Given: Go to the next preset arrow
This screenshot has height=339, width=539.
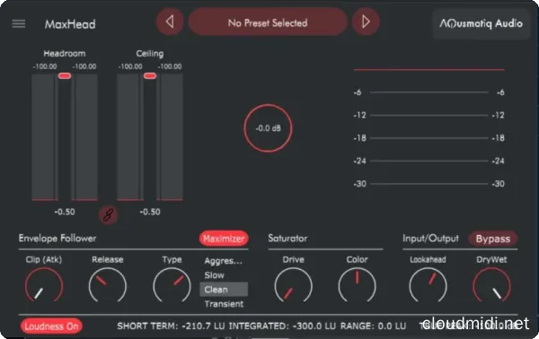Looking at the screenshot, I should pyautogui.click(x=366, y=22).
